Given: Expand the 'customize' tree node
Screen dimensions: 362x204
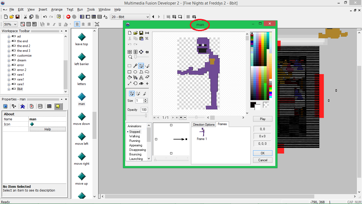Looking at the screenshot, I should coord(9,56).
